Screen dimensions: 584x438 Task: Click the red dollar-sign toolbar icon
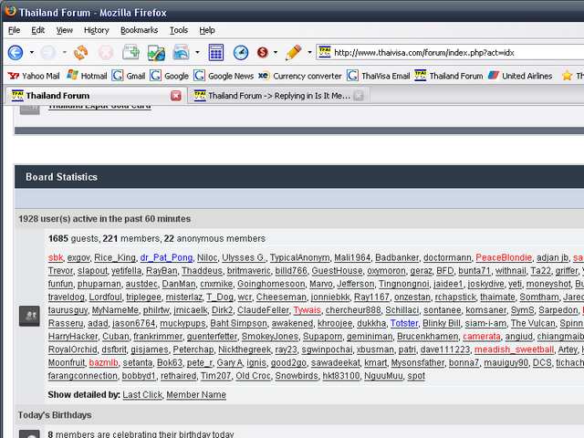[x=262, y=53]
